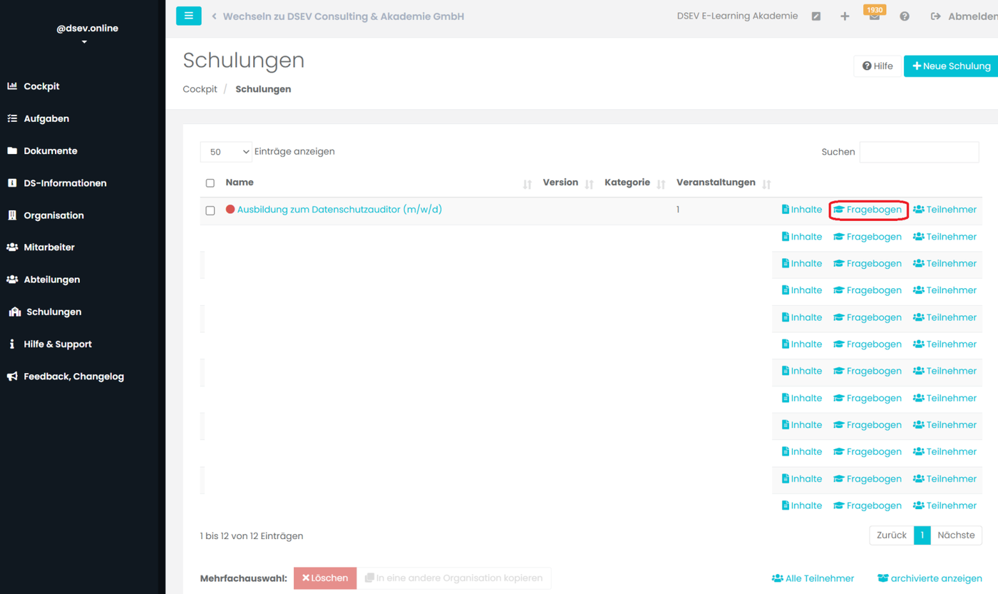Tick the select-all checkbox in table header
This screenshot has height=594, width=998.
pos(210,183)
